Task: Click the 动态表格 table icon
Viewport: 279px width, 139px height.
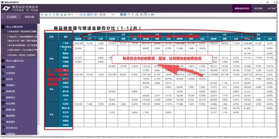Action: pos(3,103)
